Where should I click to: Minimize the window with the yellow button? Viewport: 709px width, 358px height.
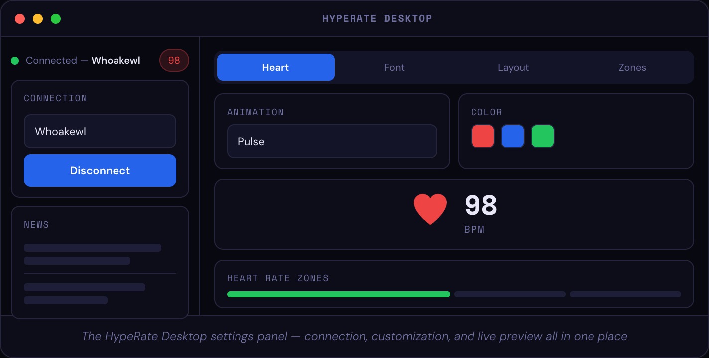coord(38,19)
